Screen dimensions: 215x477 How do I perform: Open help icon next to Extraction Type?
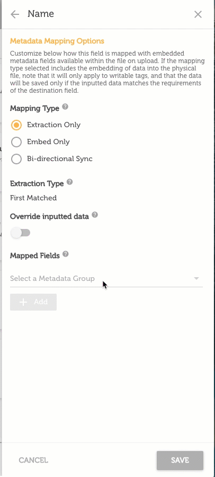(x=70, y=182)
